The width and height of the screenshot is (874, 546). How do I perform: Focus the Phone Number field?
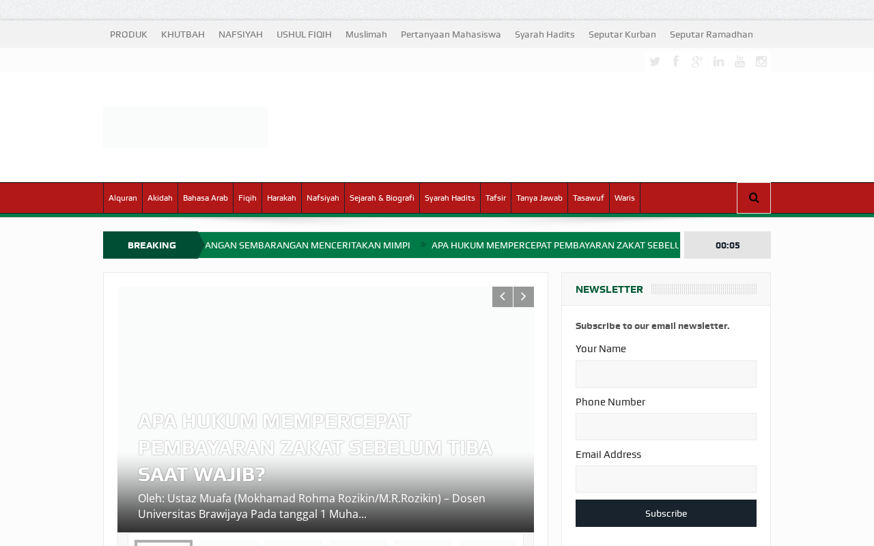666,427
